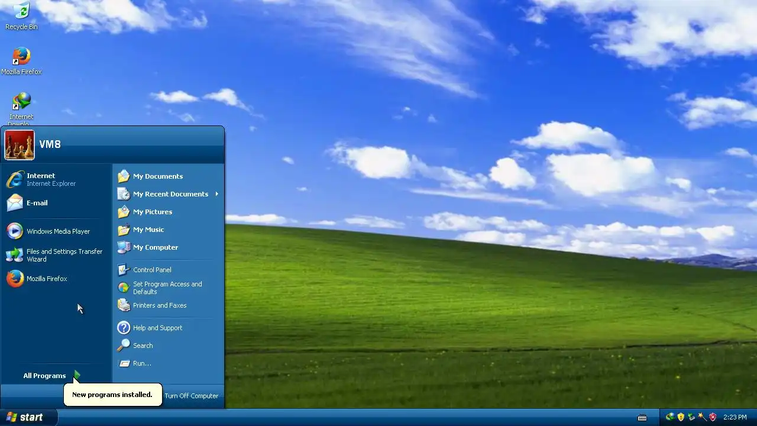Start Mozilla Firefox from the Start menu list
The image size is (757, 426).
click(x=56, y=279)
